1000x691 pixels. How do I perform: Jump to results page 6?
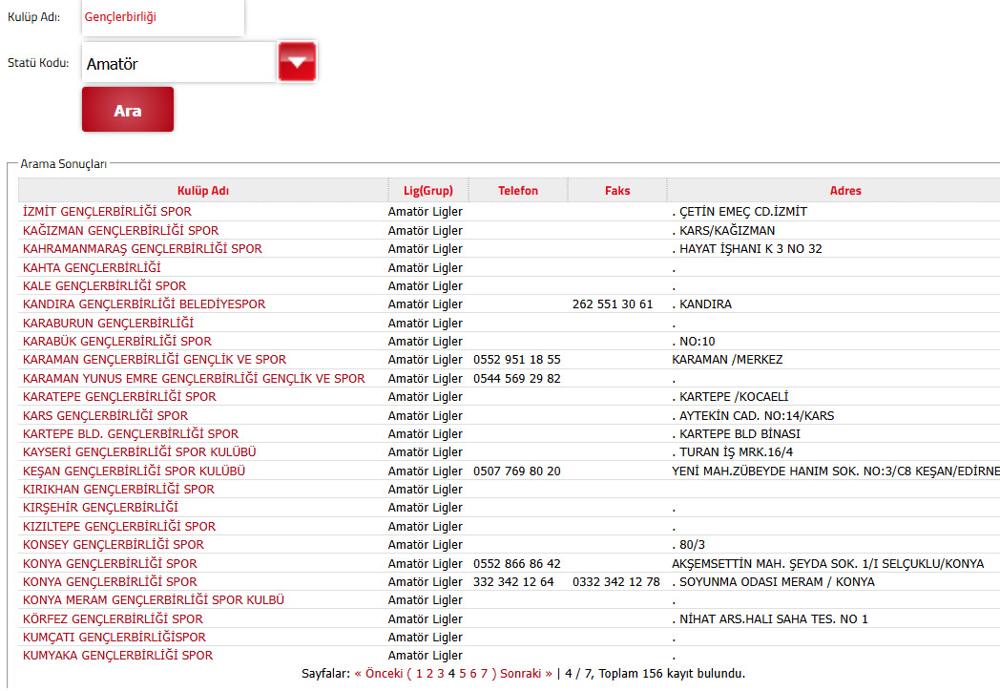tap(473, 674)
